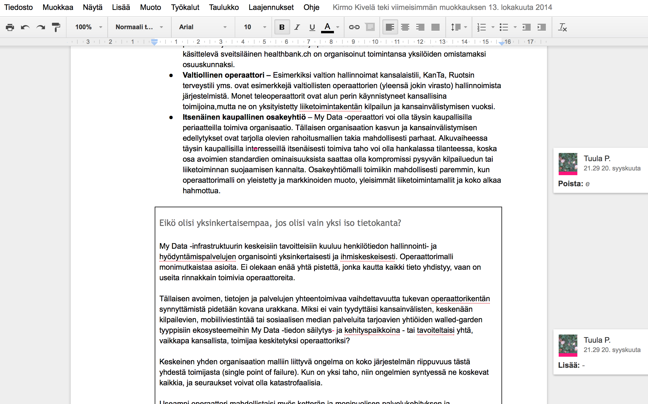Click underlined word kehityspaikkoina
This screenshot has height=404, width=648.
click(x=372, y=330)
